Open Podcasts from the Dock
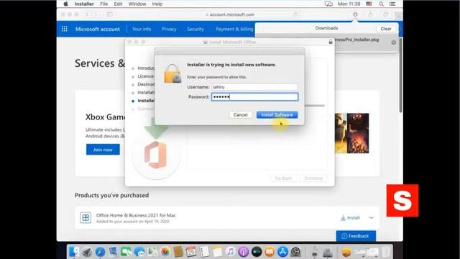Viewport: 460px width, 259px height. point(243,252)
